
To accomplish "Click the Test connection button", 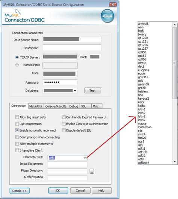I will [x=93, y=91].
